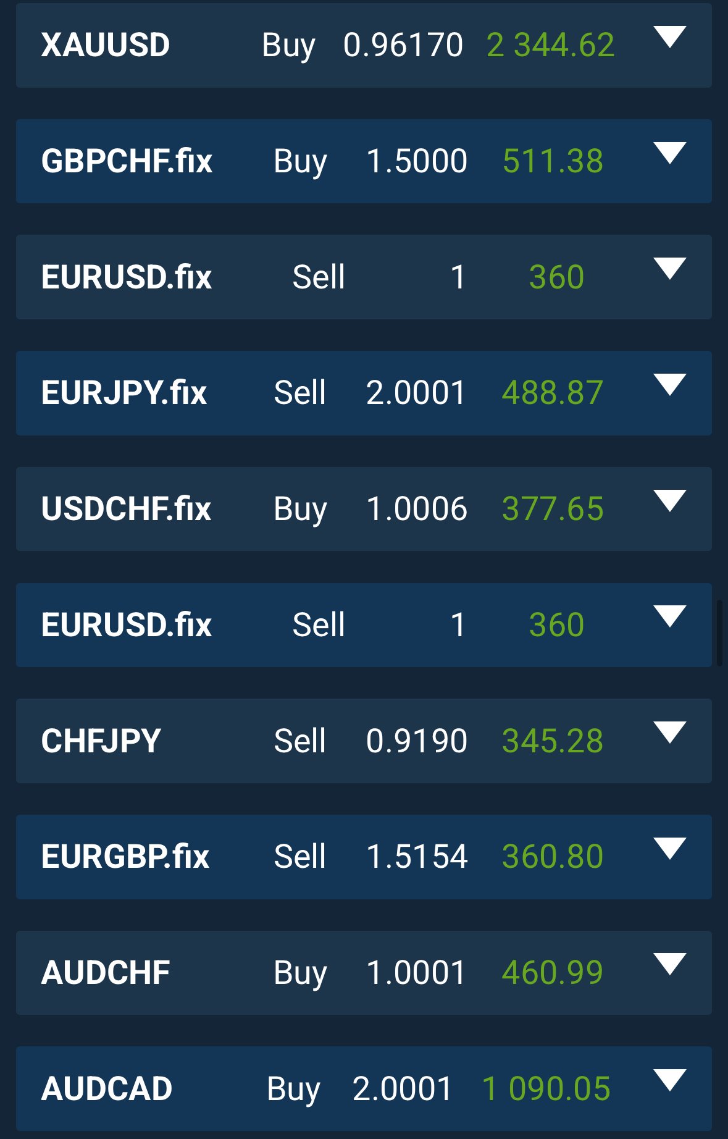Tap the 511.38 profit value
The width and height of the screenshot is (728, 1139).
[x=553, y=161]
